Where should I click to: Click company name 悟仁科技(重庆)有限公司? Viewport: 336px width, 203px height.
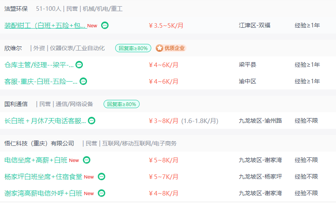click(39, 143)
